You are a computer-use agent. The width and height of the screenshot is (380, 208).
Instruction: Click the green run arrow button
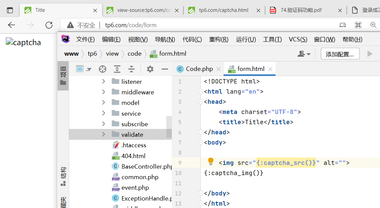(x=370, y=54)
